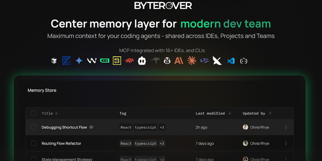Viewport: 322px width, 161px height.
Task: Click the yellow Kilo Code icon
Action: [117, 61]
